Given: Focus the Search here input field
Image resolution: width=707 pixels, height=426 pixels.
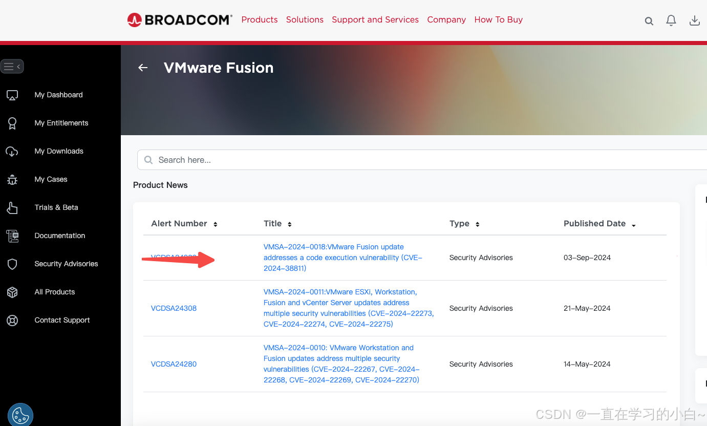Looking at the screenshot, I should 422,160.
